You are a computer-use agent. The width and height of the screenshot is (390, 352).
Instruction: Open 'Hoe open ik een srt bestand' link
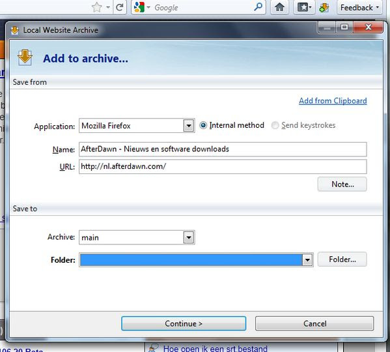[x=215, y=349]
